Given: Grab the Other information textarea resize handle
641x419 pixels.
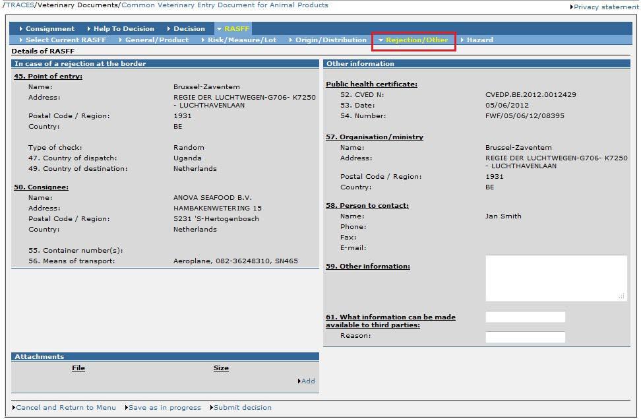Looking at the screenshot, I should (621, 296).
